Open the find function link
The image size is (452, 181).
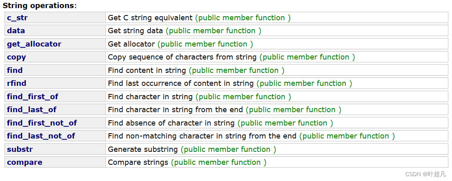click(x=15, y=70)
